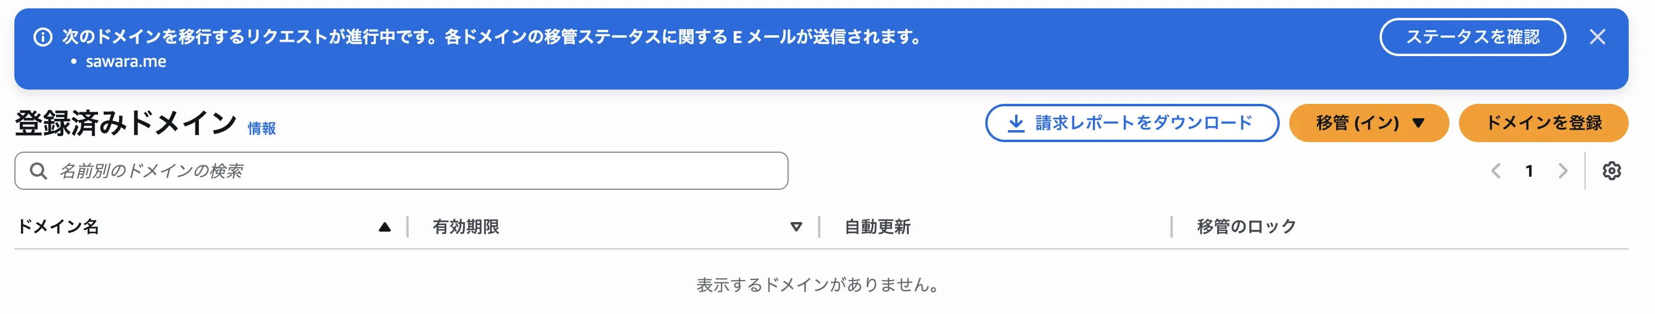The width and height of the screenshot is (1655, 314).
Task: Go to the next page with the right chevron
Action: [x=1562, y=171]
